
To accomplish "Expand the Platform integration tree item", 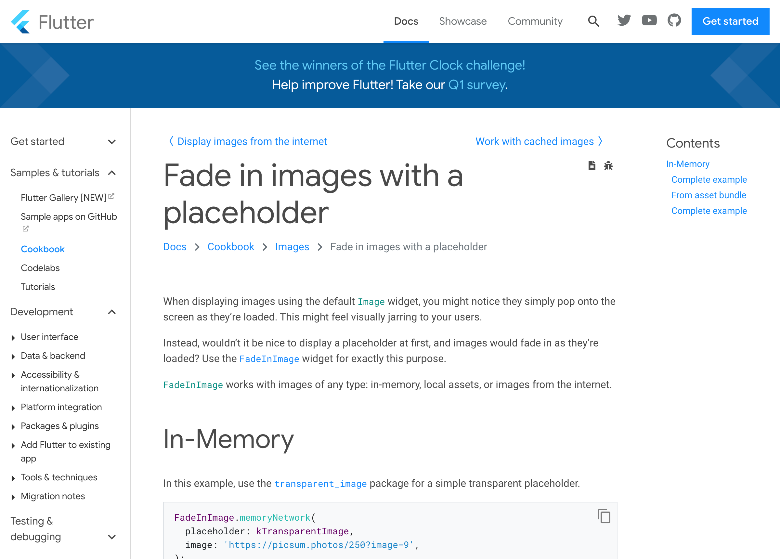I will tap(13, 408).
